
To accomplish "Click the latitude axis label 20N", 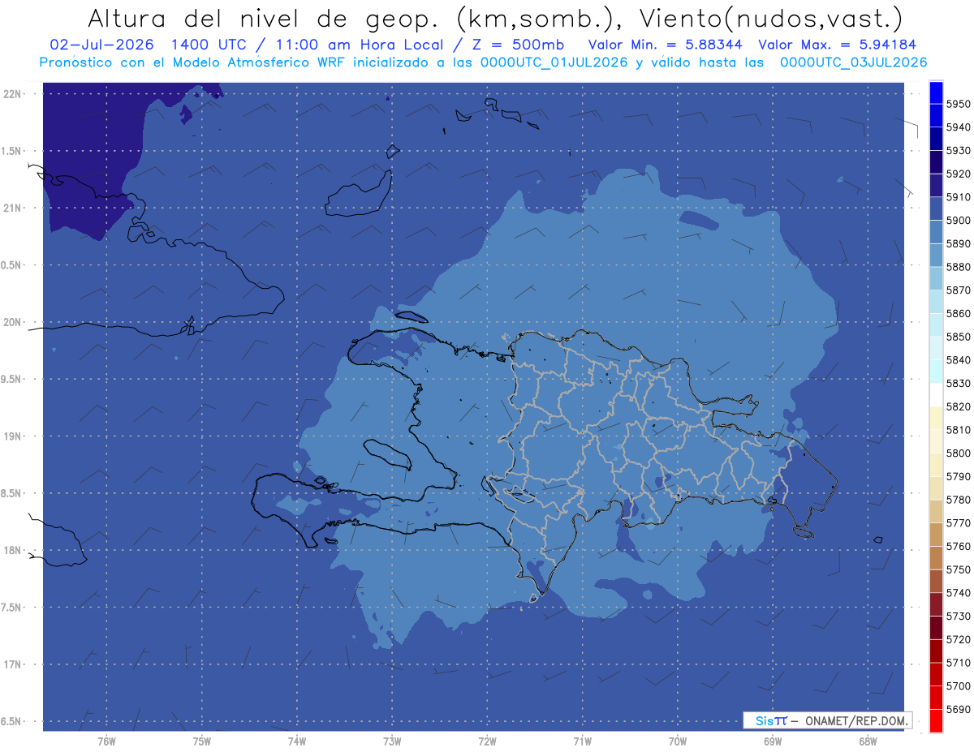I will [13, 322].
